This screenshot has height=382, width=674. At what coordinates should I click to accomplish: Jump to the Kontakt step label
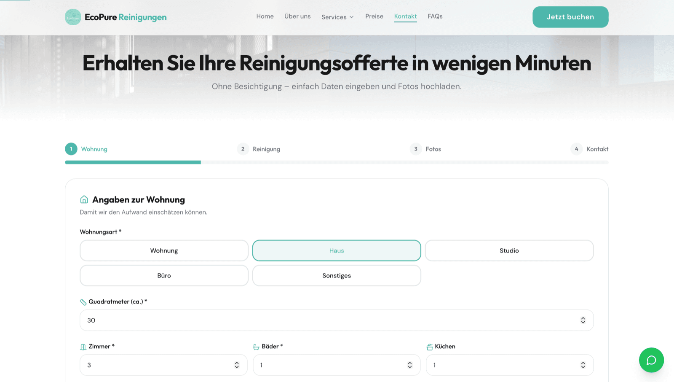[x=597, y=149]
